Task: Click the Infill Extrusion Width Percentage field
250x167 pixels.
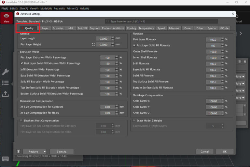Action: [x=107, y=70]
